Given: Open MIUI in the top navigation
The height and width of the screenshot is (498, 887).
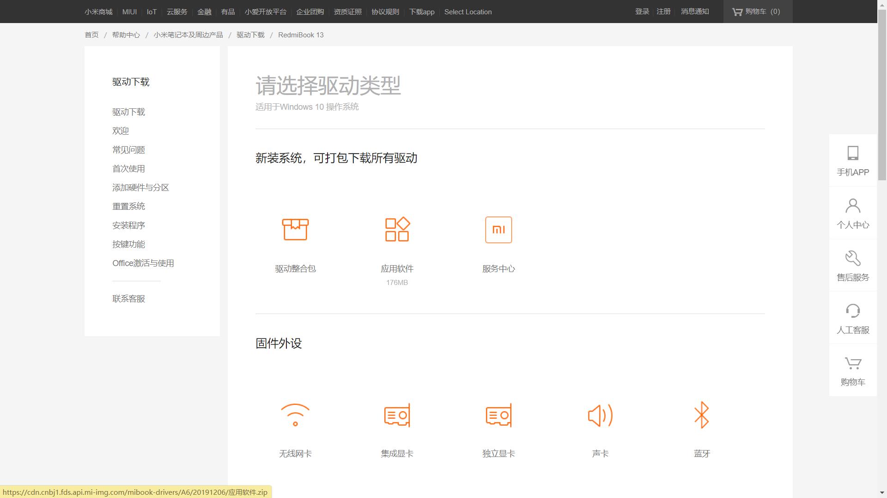Looking at the screenshot, I should click(x=129, y=12).
